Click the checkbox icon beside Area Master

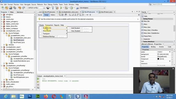[x=40, y=31]
